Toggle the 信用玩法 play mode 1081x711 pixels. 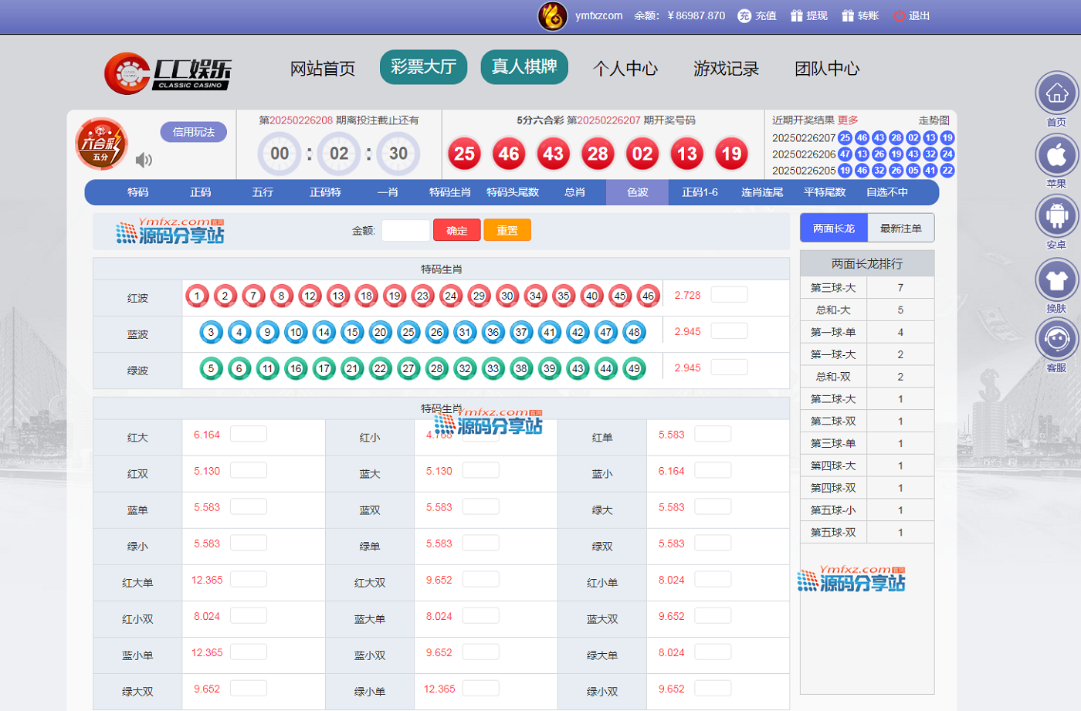pos(193,132)
